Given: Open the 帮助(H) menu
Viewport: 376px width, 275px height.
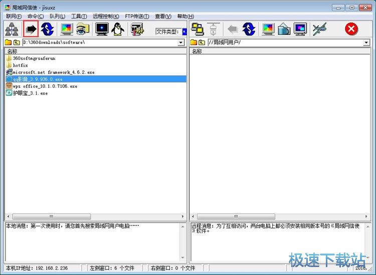Looking at the screenshot, I should (185, 16).
